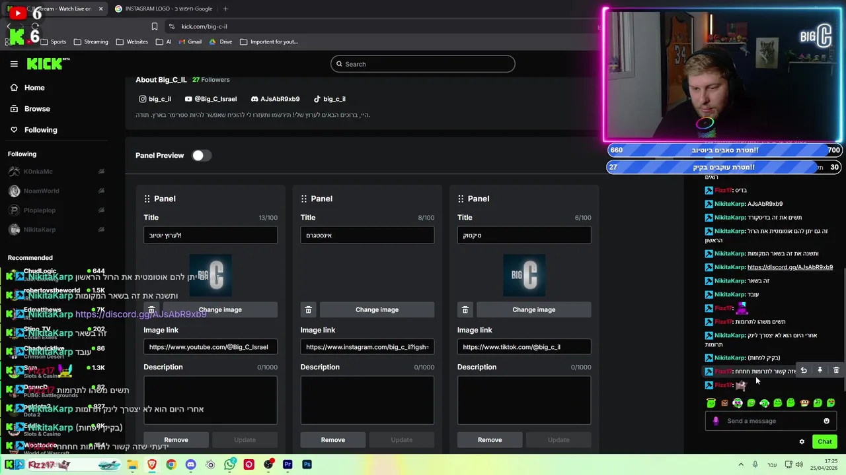Open the Sports bookmarks folder

point(53,42)
